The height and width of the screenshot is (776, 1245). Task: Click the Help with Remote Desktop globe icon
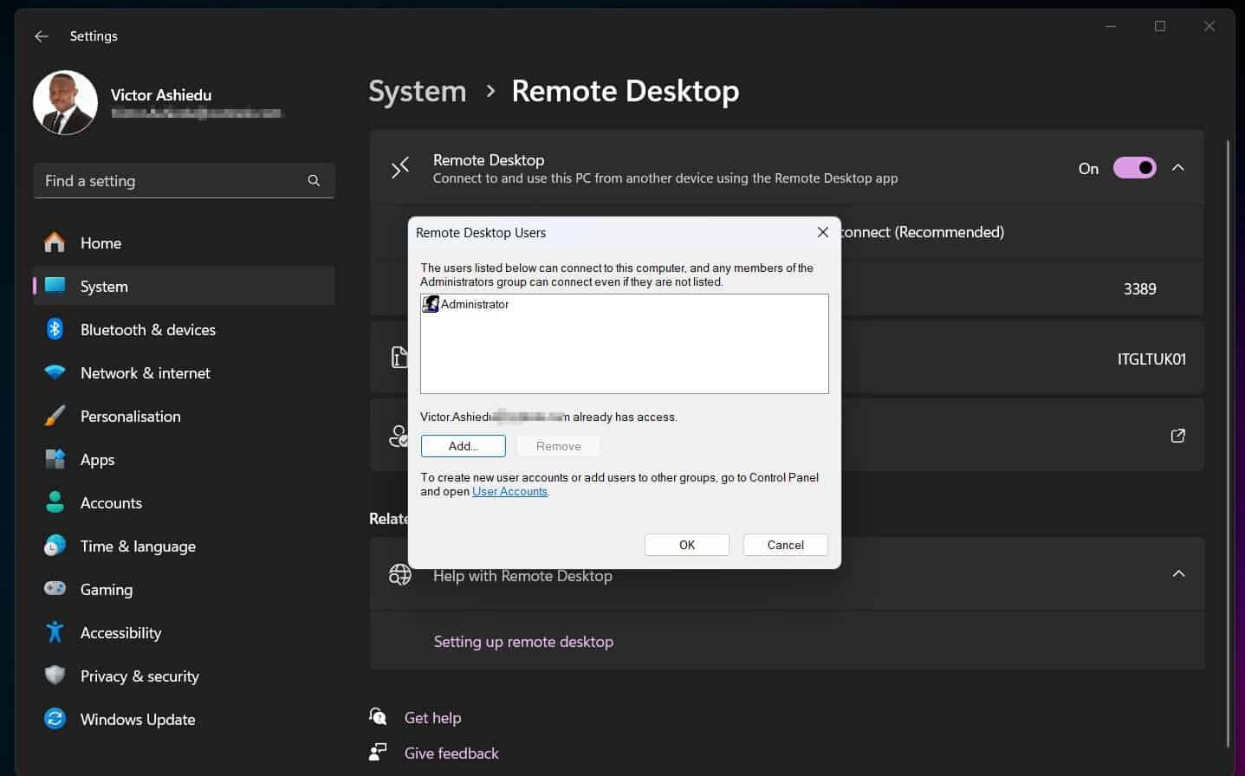point(400,574)
